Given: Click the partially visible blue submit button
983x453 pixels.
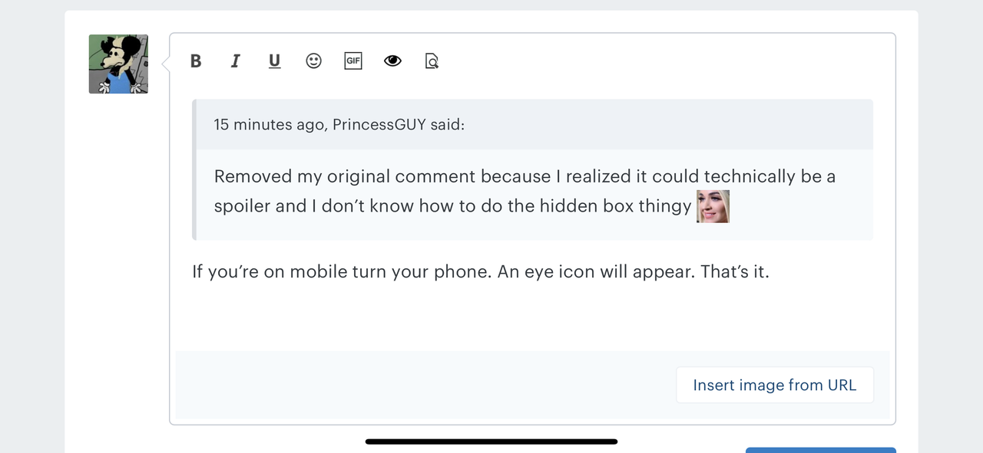Looking at the screenshot, I should [x=820, y=450].
